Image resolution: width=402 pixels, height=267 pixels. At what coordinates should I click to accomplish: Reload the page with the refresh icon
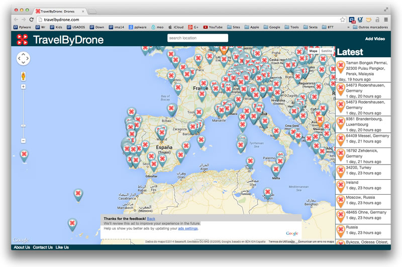click(x=31, y=20)
